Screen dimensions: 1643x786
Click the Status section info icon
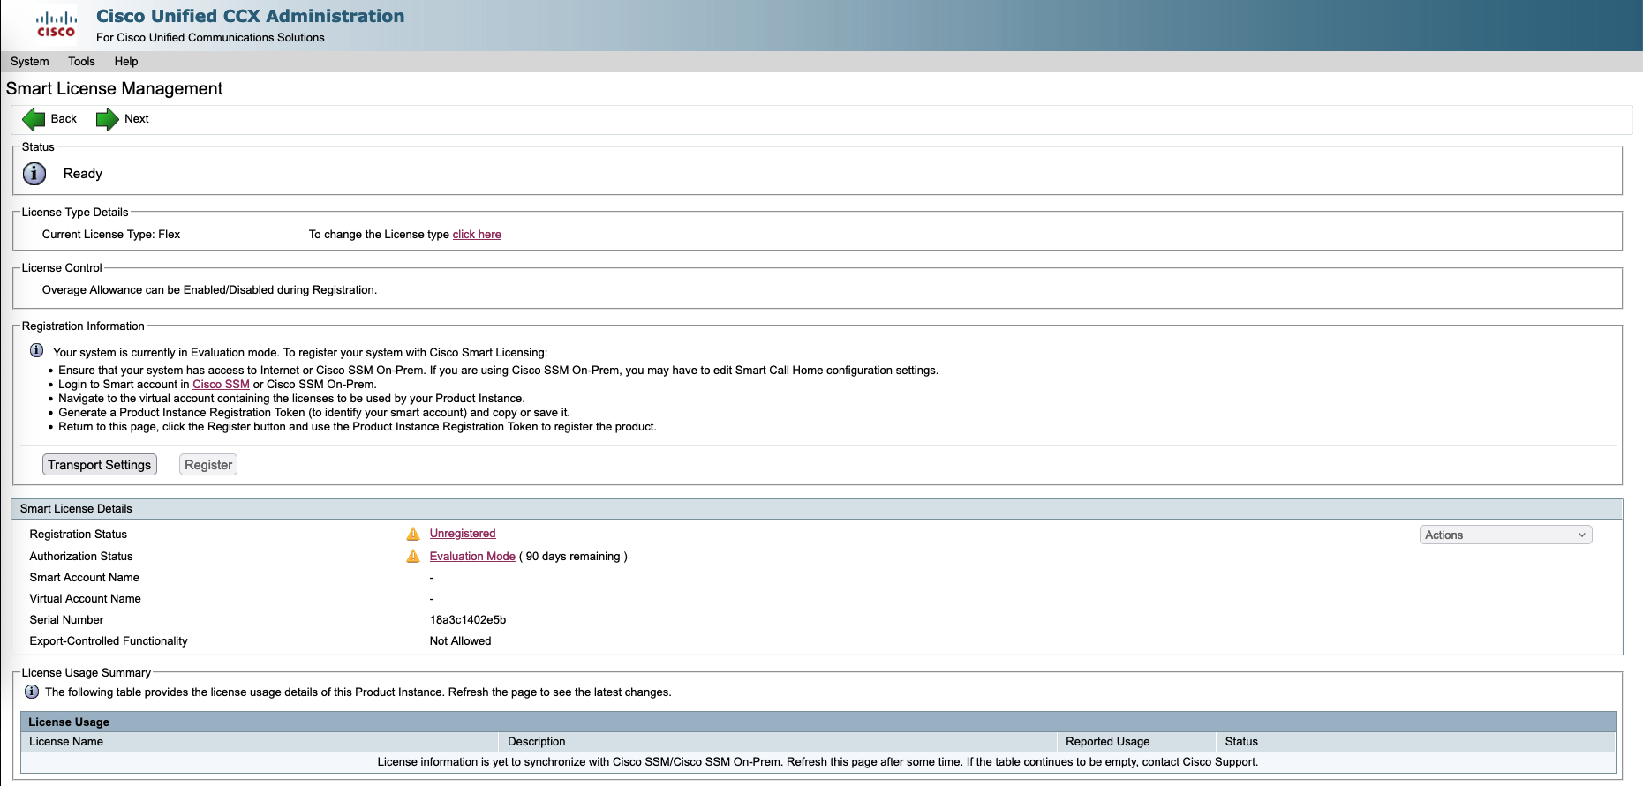(x=34, y=174)
